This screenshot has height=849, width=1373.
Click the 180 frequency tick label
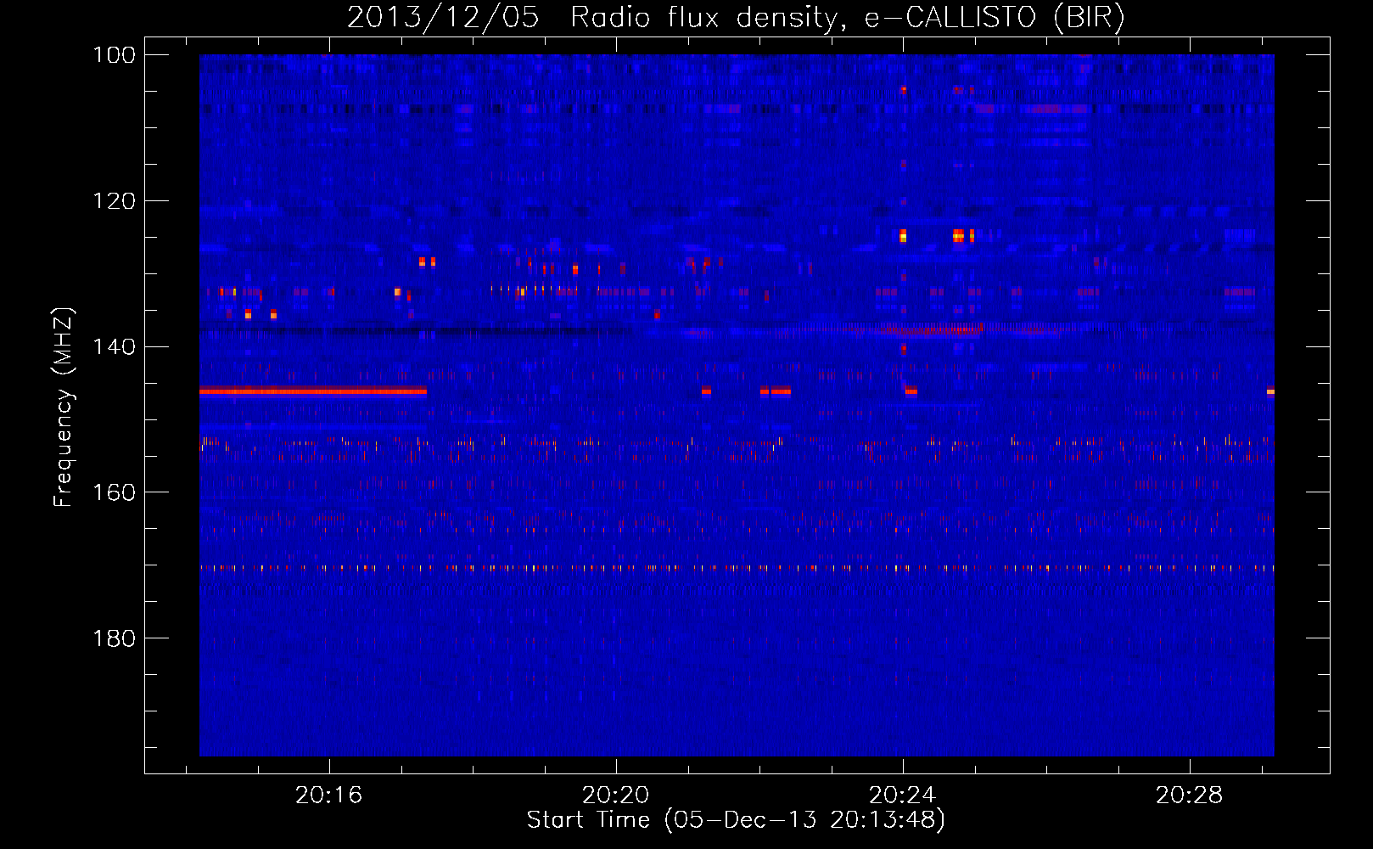[x=114, y=638]
